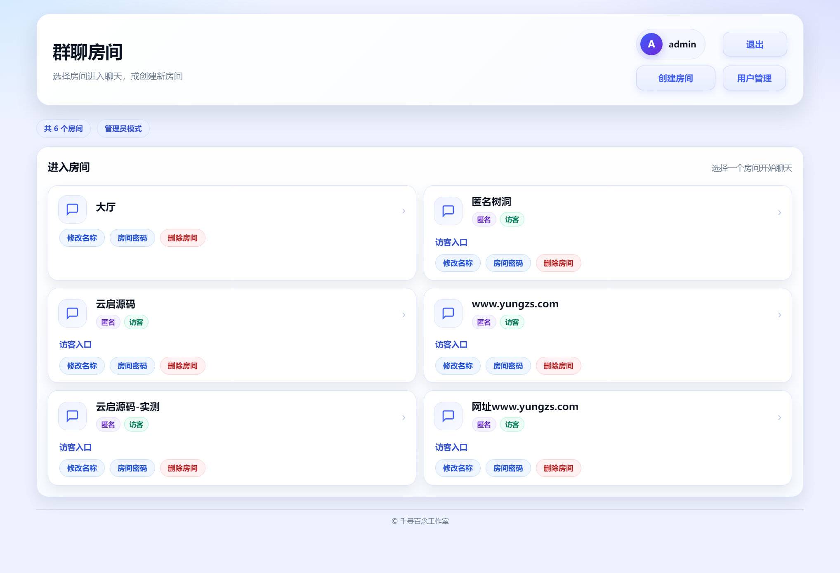840x573 pixels.
Task: Click the chevron on the 云启源码 card
Action: (403, 315)
